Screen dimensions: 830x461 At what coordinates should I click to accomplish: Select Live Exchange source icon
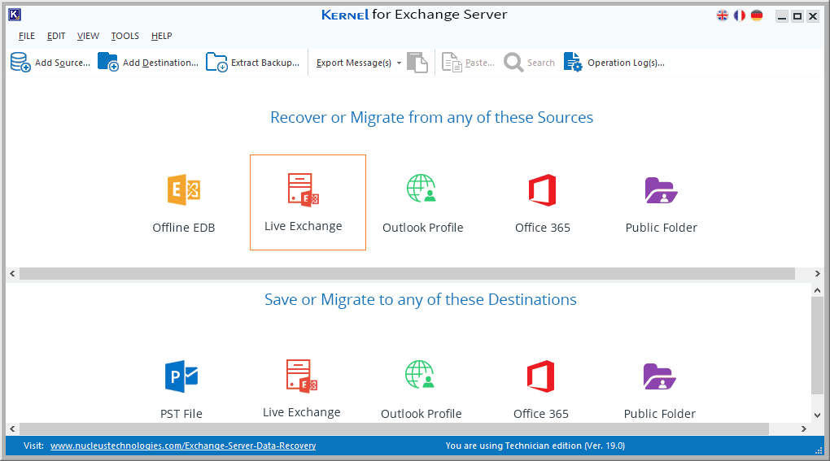click(x=304, y=189)
